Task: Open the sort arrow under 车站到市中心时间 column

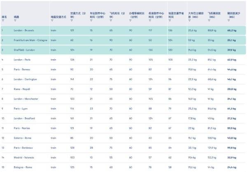Action: click(x=91, y=21)
